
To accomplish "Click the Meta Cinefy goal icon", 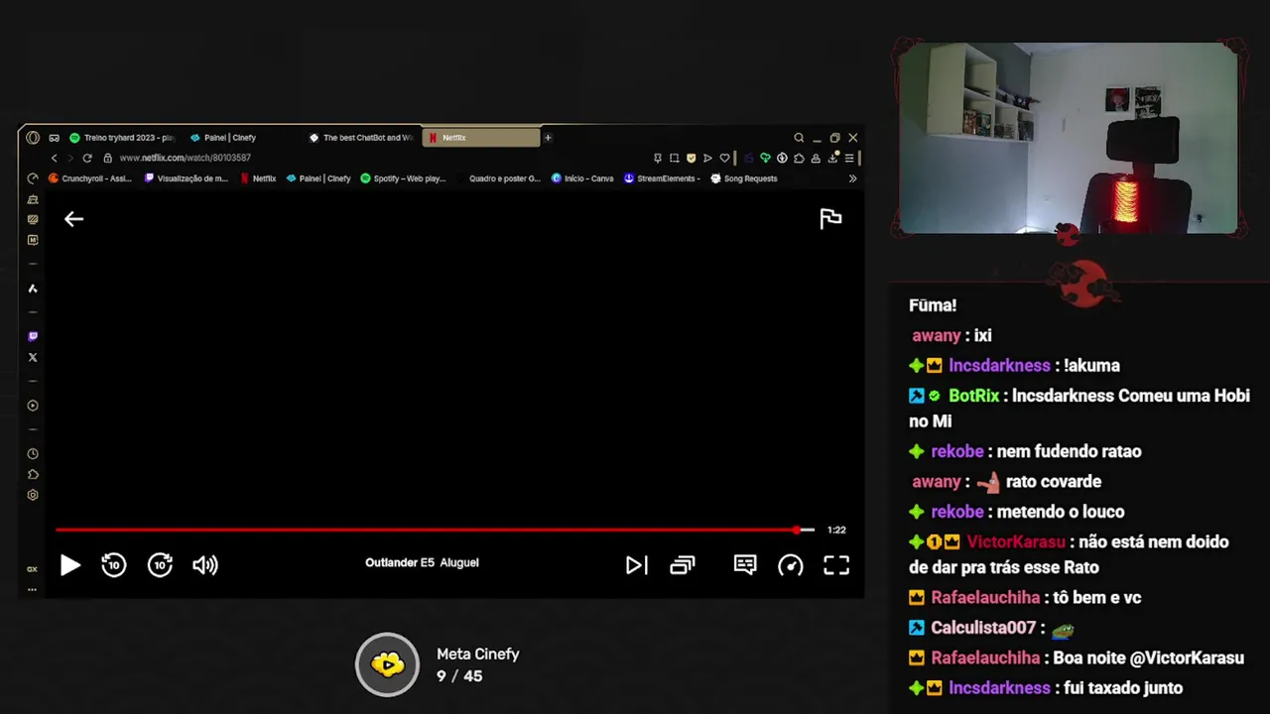I will coord(388,664).
